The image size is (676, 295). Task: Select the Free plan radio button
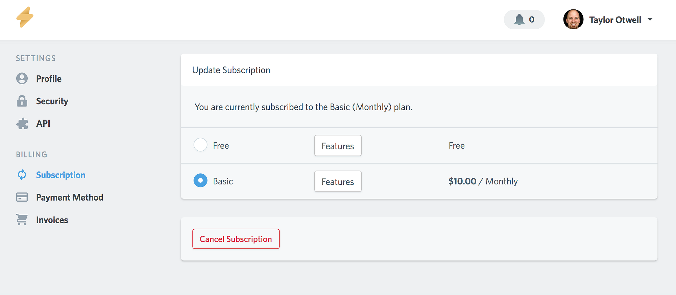[200, 145]
